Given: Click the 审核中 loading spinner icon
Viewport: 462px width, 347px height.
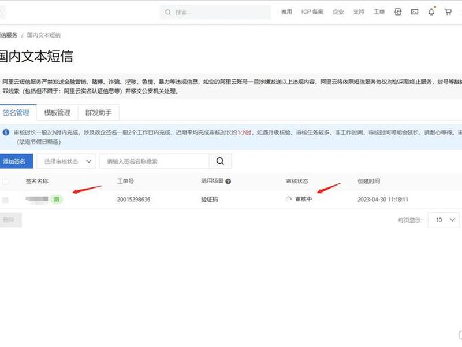Looking at the screenshot, I should [289, 199].
